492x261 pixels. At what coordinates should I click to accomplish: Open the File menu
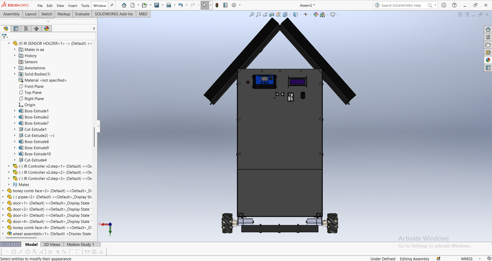click(40, 6)
